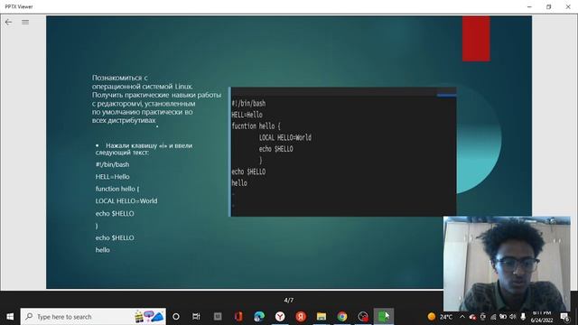Open File Explorer from the taskbar

pos(322,317)
